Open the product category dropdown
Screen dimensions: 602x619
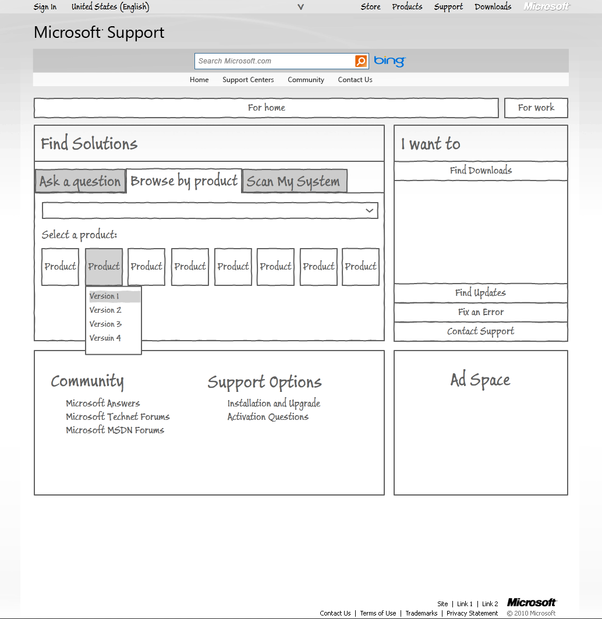(210, 210)
